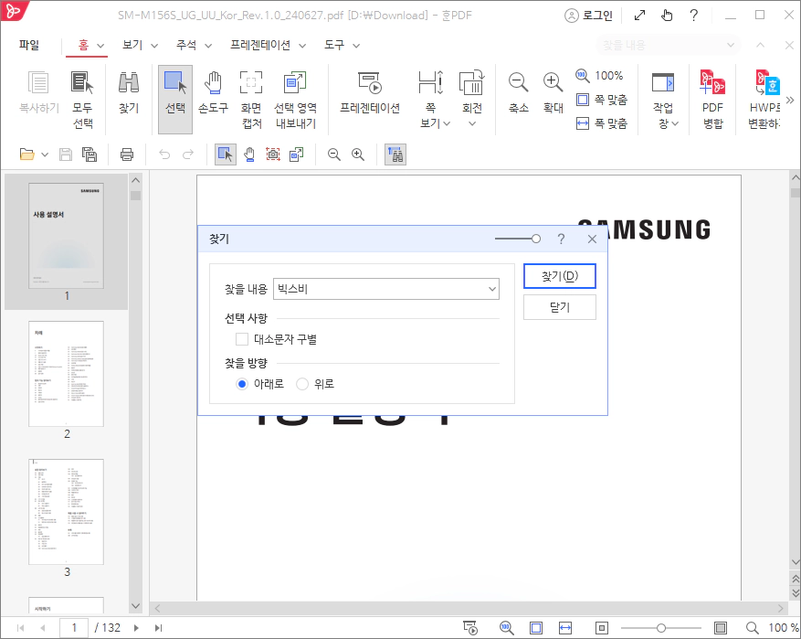Viewport: 801px width, 639px height.
Task: Click thumbnail panel scroll down arrow
Action: click(135, 606)
